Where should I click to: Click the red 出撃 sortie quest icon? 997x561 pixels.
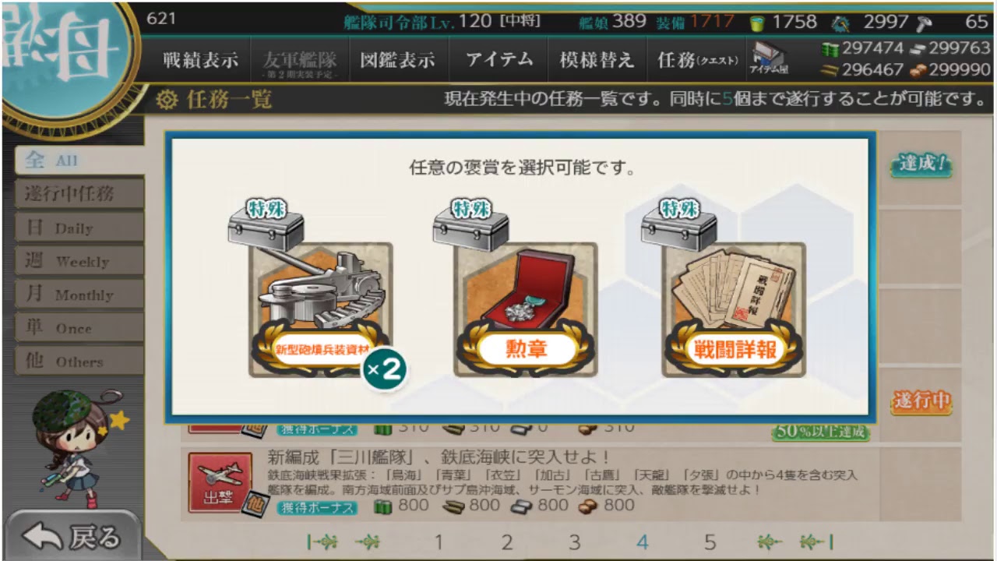[x=220, y=482]
